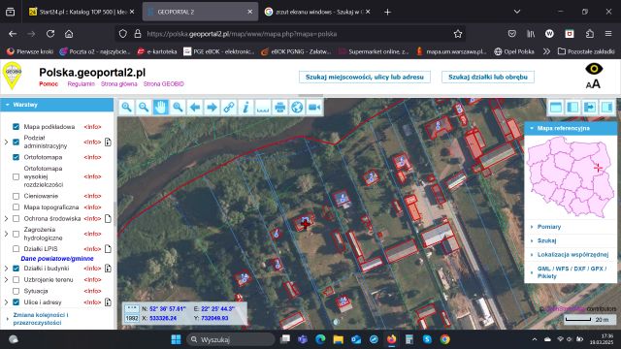The image size is (621, 349).
Task: Switch to Start24.pl browser tab
Action: [x=82, y=12]
